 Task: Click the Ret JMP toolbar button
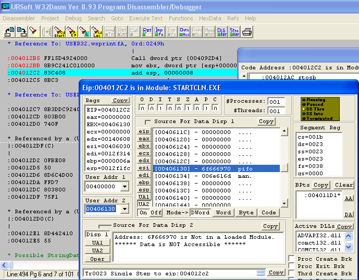point(122,32)
